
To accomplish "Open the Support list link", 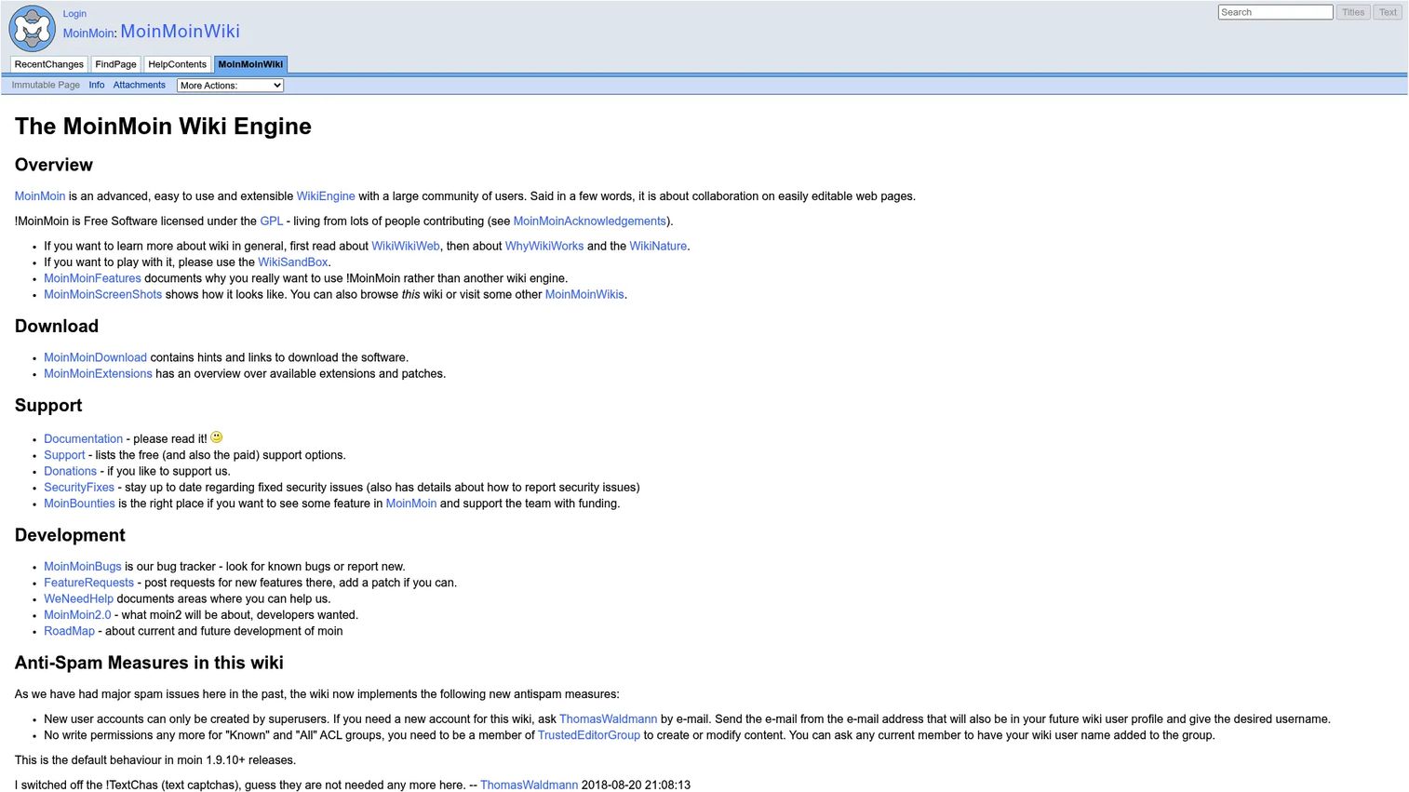I will (x=64, y=455).
